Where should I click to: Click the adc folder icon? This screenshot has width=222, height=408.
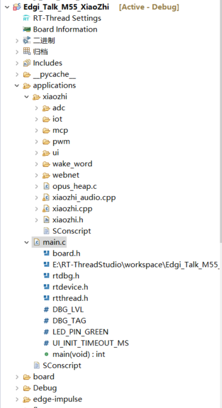pyautogui.click(x=46, y=108)
